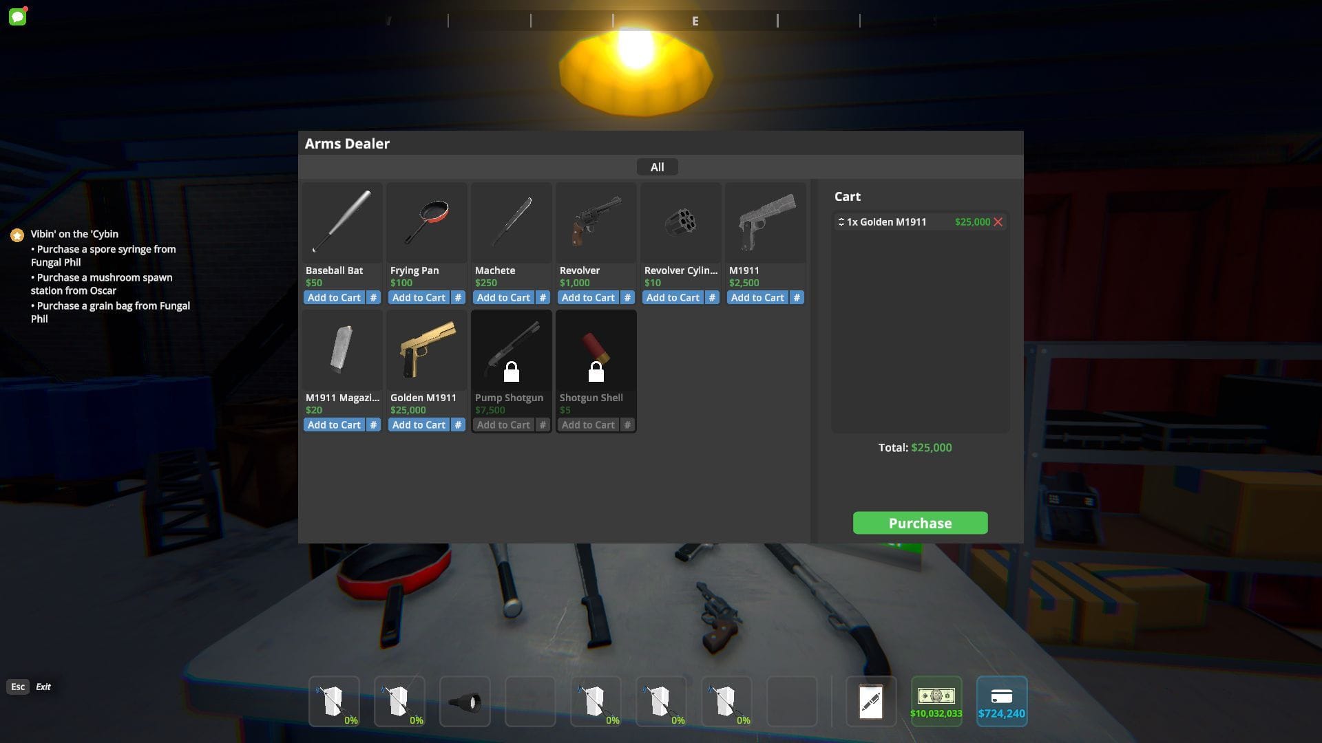
Task: Select the All category tab
Action: click(657, 167)
